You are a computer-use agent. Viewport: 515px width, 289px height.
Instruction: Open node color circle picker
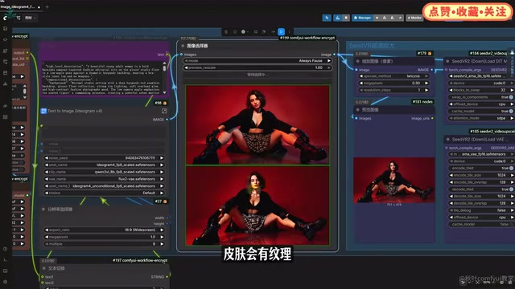coord(244,32)
